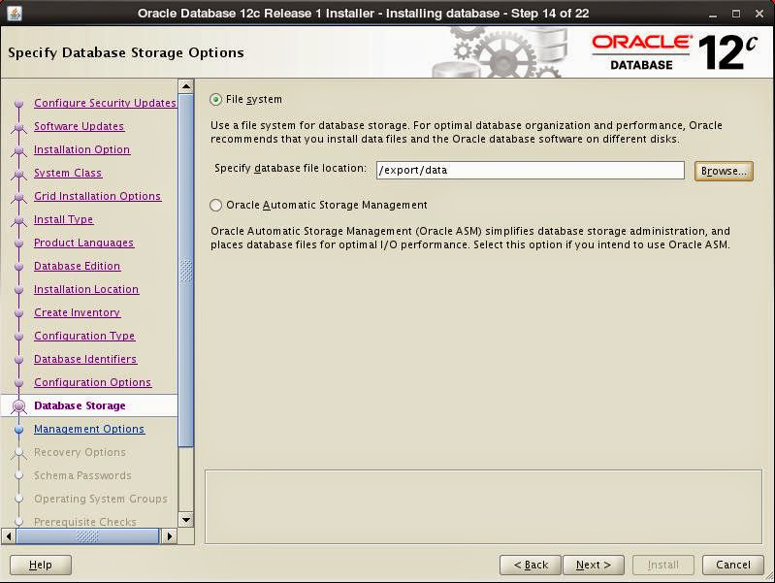Minimize the installer window

point(713,14)
